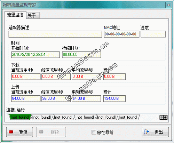Select the second !not_found! adapter tab
This screenshot has height=143, width=174.
pos(41,117)
